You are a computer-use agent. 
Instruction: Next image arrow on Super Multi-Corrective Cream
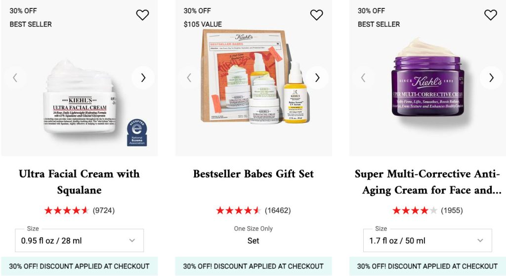click(x=491, y=78)
